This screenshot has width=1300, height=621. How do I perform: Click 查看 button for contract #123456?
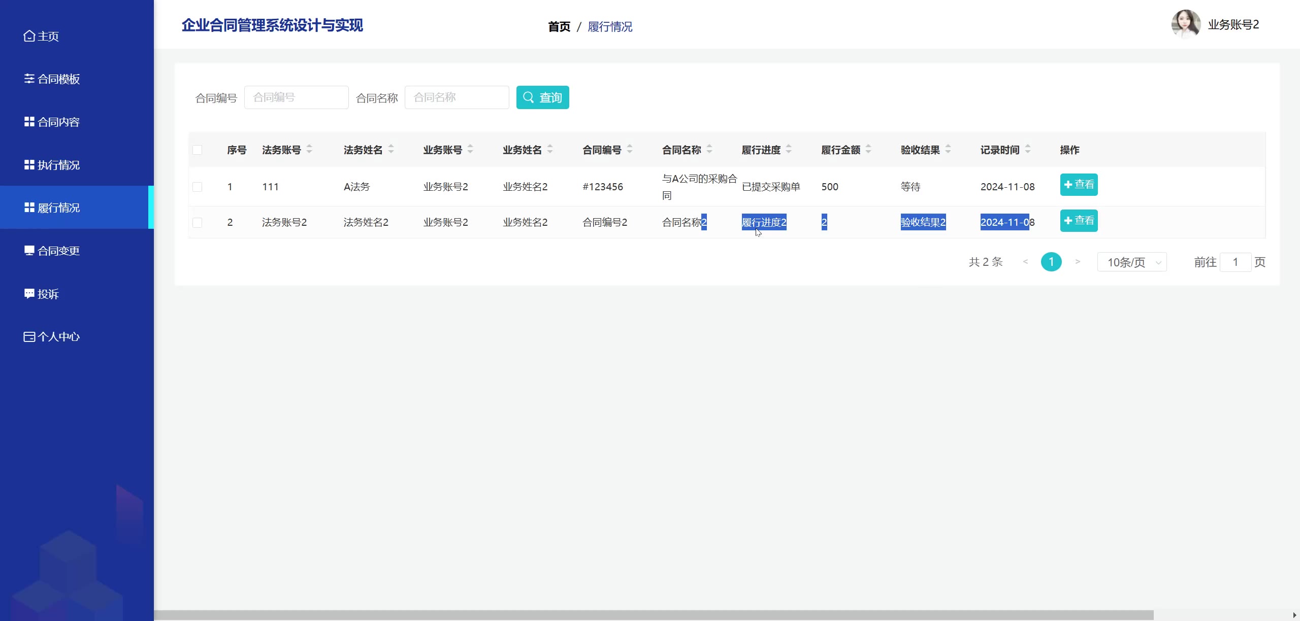1079,185
